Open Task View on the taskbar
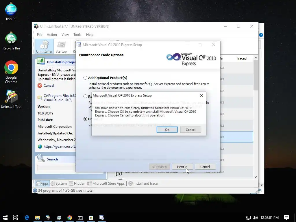 (x=16, y=218)
